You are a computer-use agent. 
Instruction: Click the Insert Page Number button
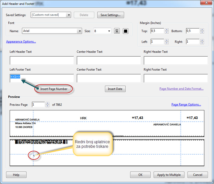click(54, 89)
